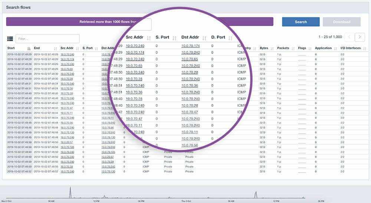This screenshot has height=203, width=371.
Task: Select the I/O Interfaces column header
Action: [x=351, y=48]
